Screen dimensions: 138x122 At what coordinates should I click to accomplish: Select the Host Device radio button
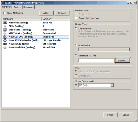tap(76, 45)
